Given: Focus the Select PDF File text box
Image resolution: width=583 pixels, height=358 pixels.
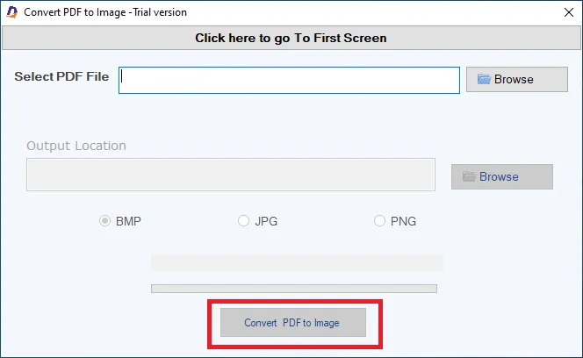Looking at the screenshot, I should tap(289, 81).
